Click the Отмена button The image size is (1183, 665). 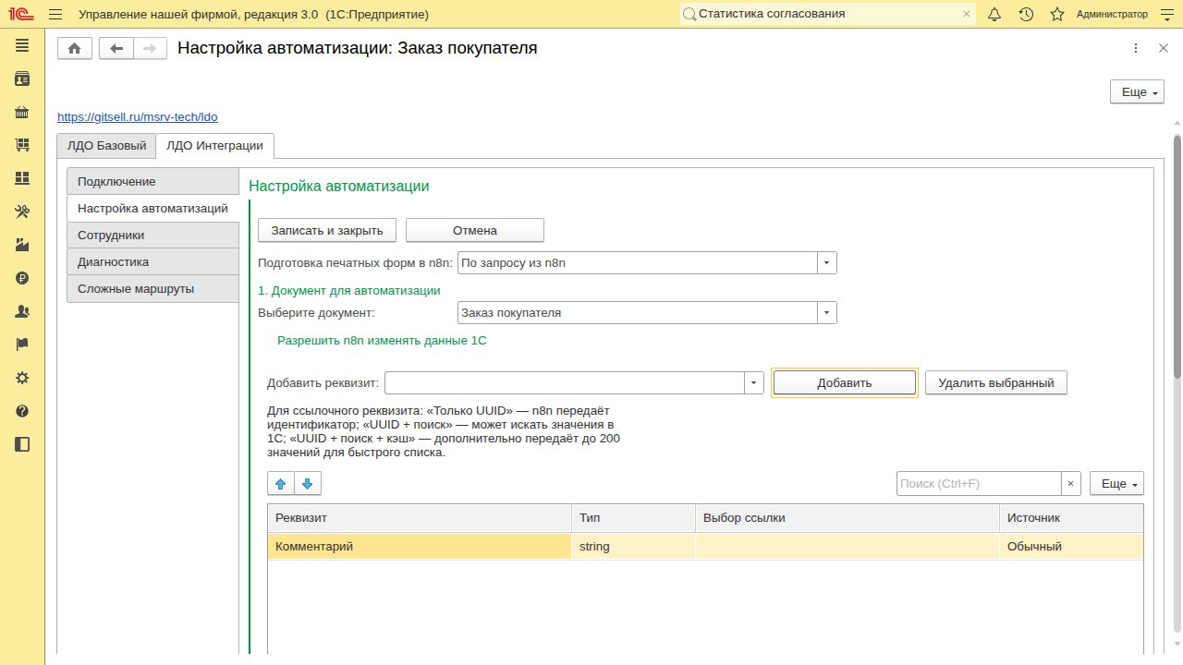click(475, 230)
